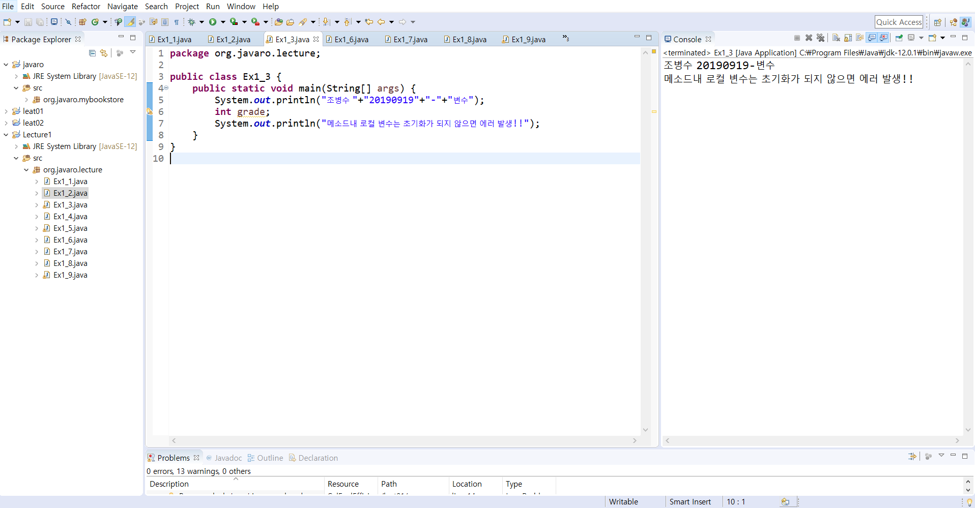
Task: Toggle Show Console on Standard Out
Action: point(872,38)
